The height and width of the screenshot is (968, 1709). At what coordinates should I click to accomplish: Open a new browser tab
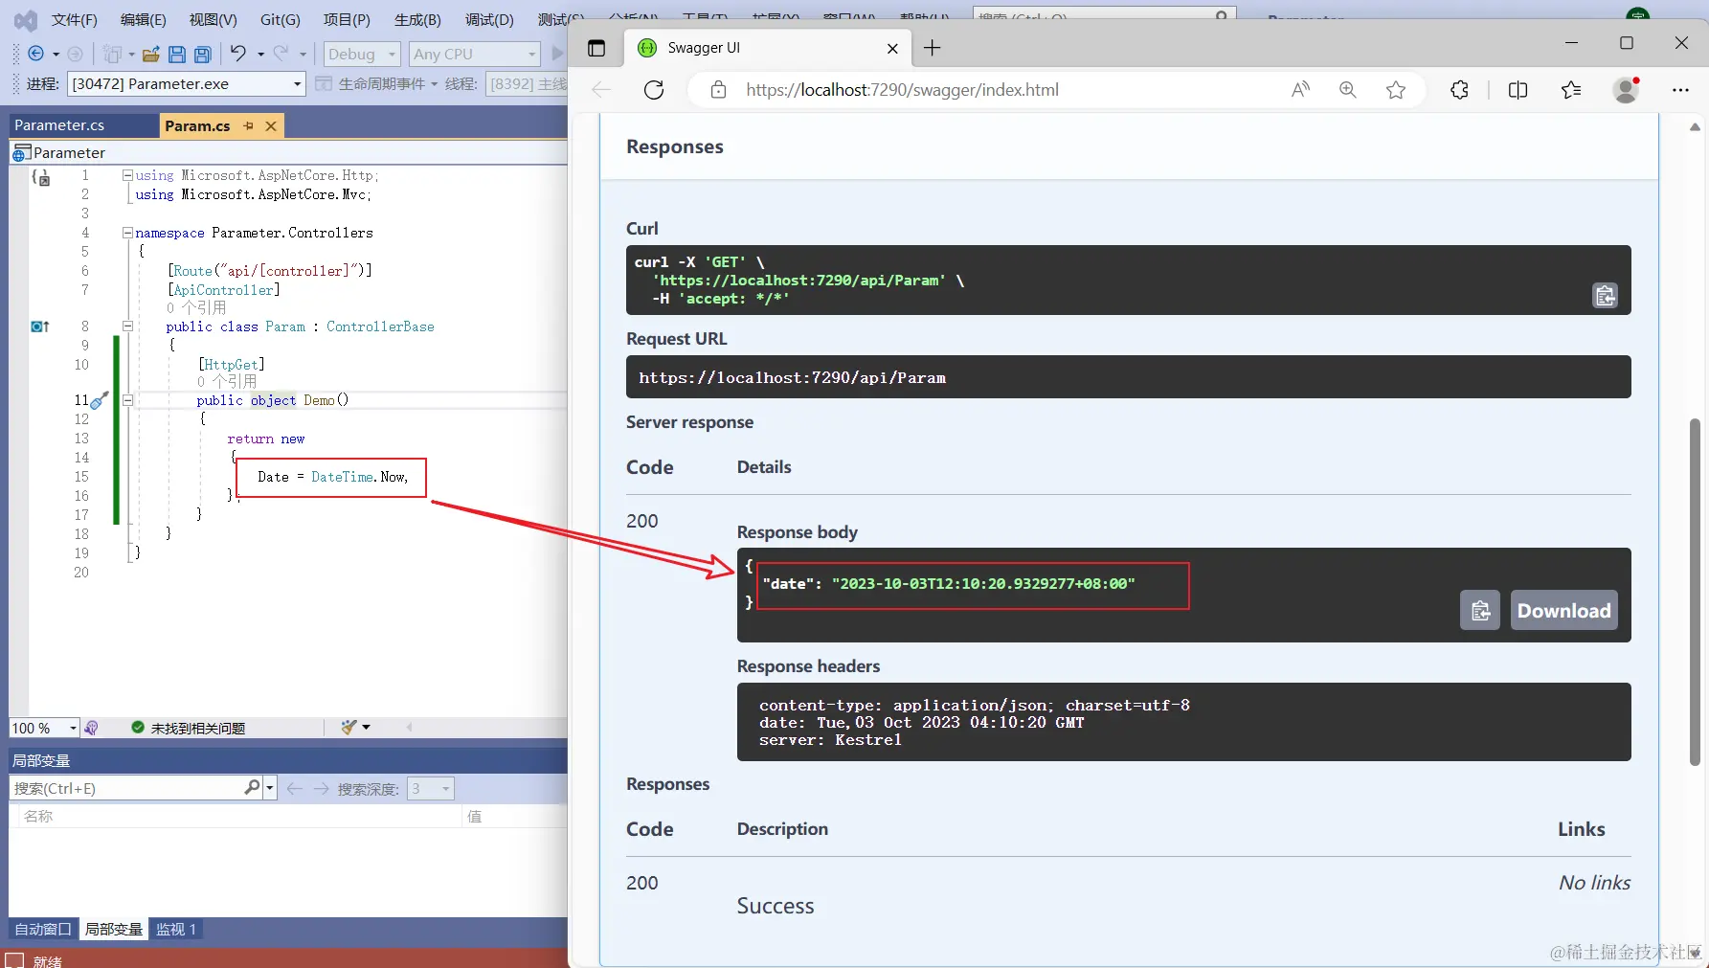tap(932, 48)
